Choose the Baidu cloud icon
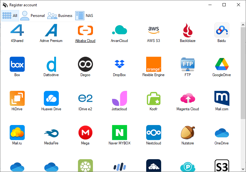The height and width of the screenshot is (172, 246). 222,30
